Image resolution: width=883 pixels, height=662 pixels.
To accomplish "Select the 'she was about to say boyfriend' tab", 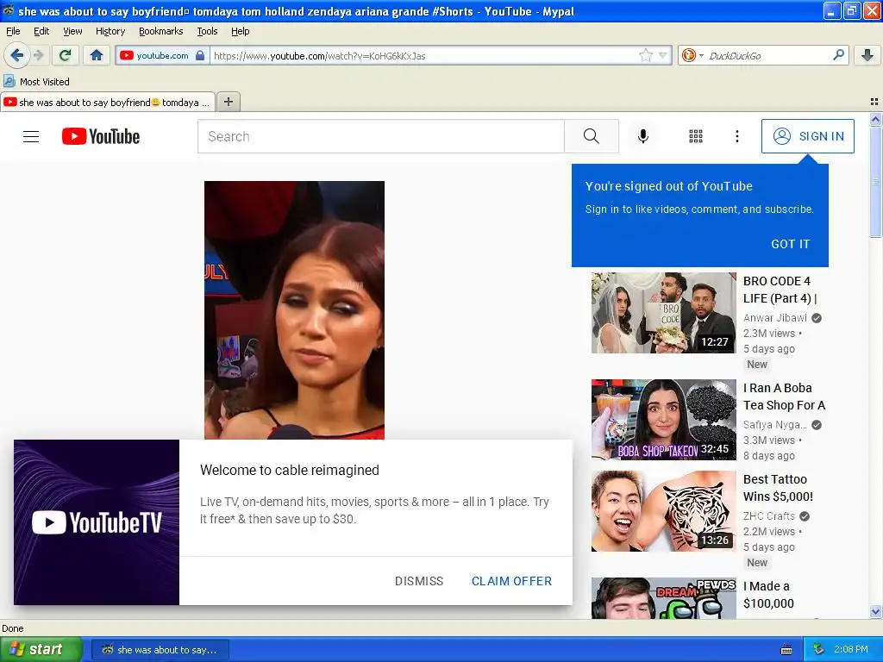I will click(108, 102).
